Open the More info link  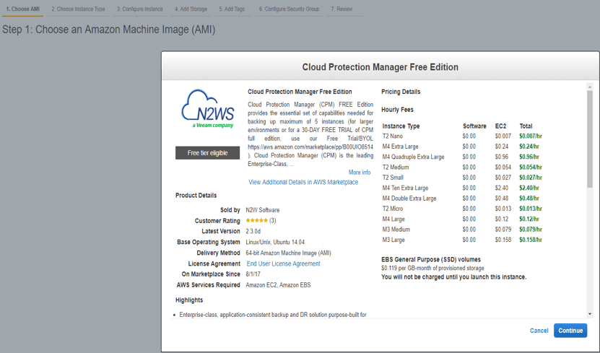tap(360, 172)
